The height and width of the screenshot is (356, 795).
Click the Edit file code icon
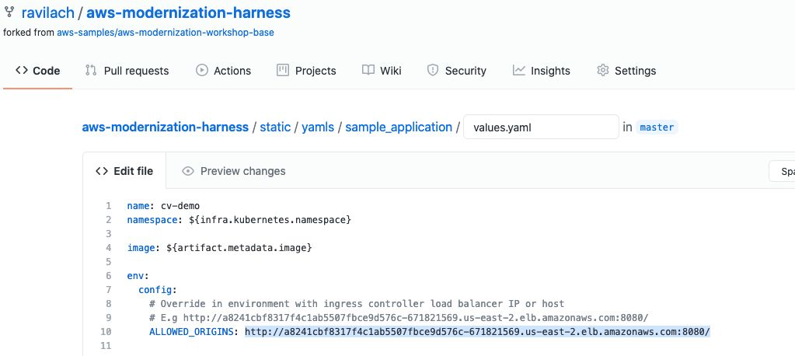pos(101,171)
